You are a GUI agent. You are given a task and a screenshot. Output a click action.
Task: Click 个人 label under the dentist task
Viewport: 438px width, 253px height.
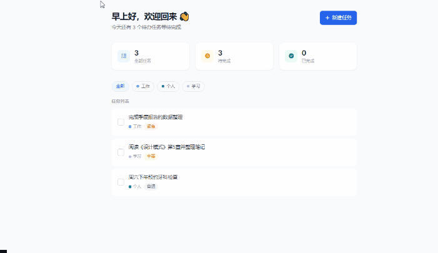(x=137, y=186)
